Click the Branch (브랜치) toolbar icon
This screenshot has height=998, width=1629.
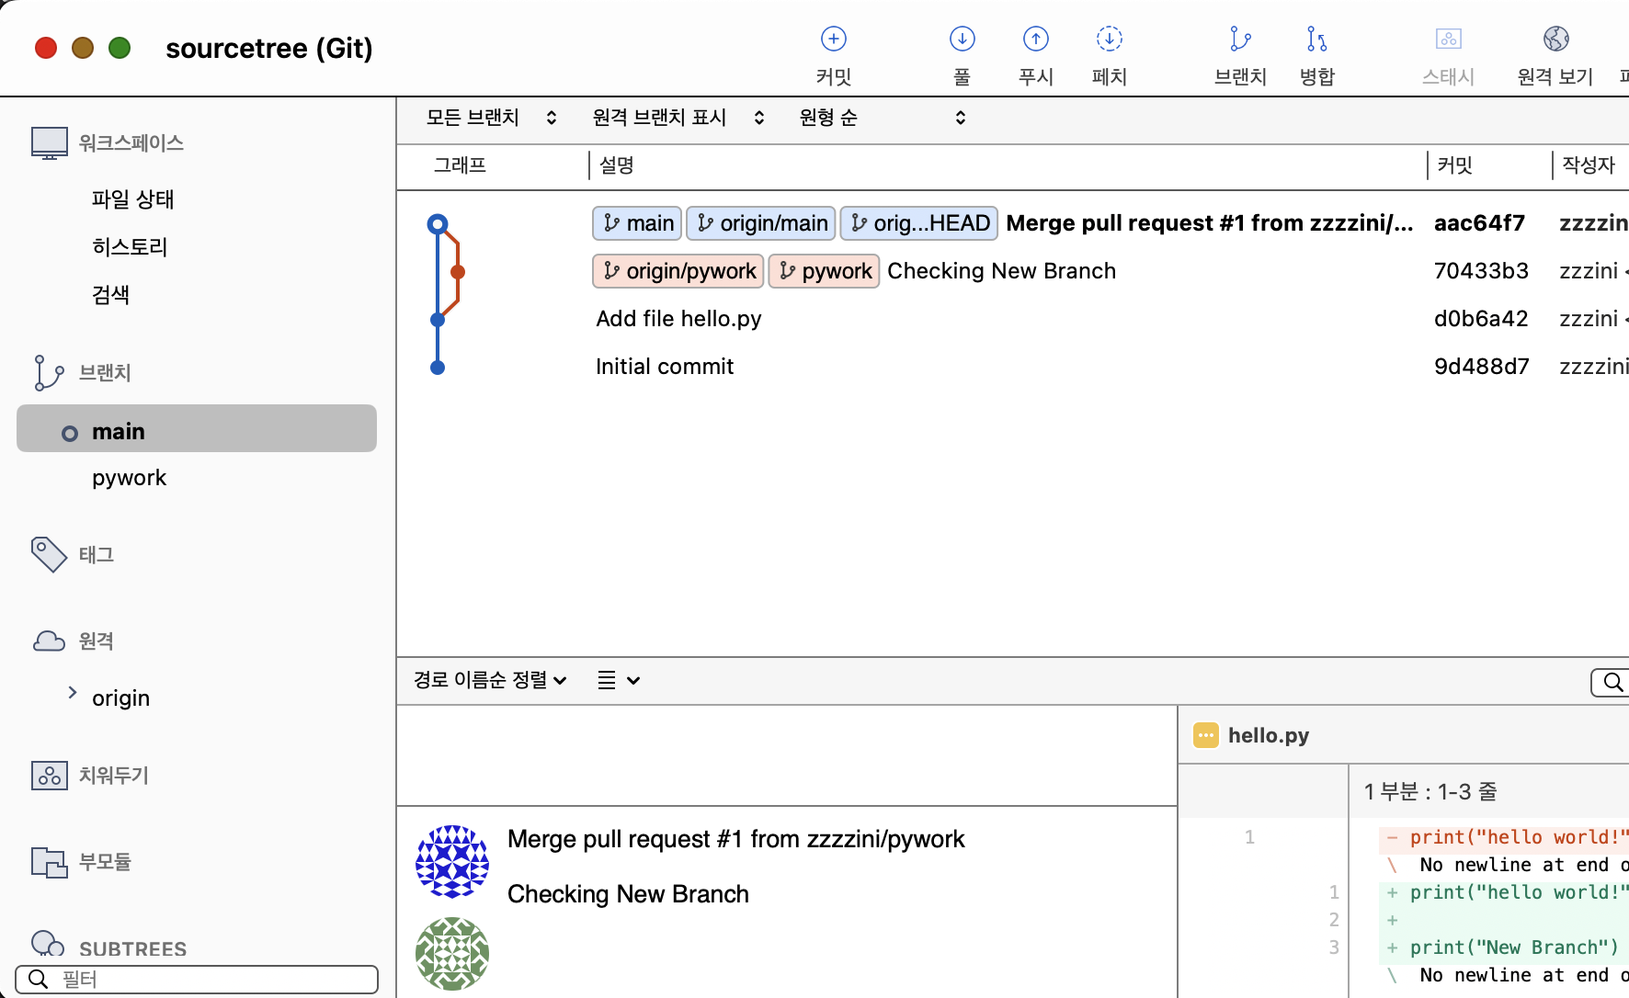tap(1240, 39)
